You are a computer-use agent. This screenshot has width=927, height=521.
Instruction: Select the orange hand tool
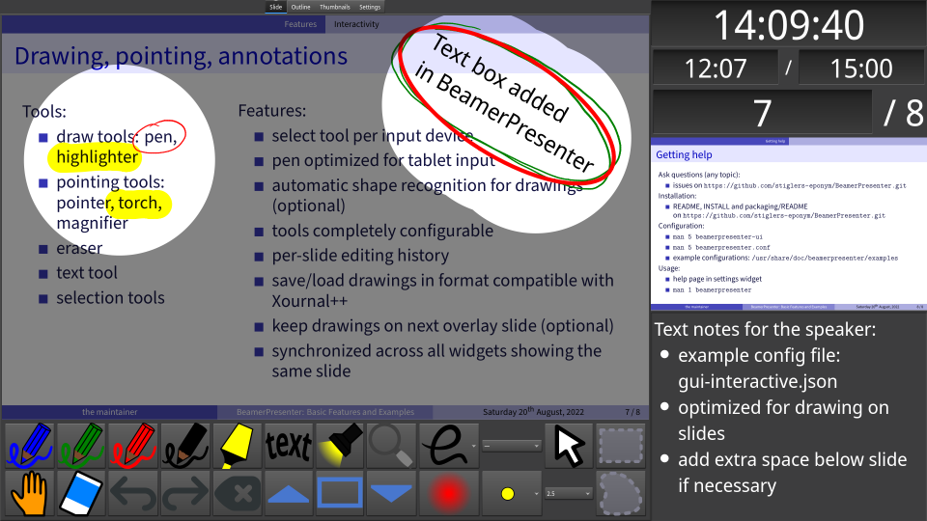30,493
